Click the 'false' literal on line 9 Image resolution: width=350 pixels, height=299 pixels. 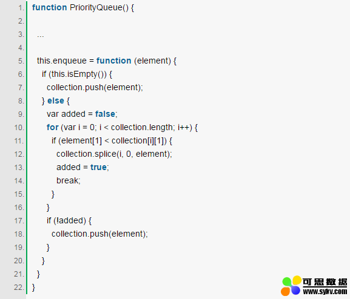tap(105, 114)
